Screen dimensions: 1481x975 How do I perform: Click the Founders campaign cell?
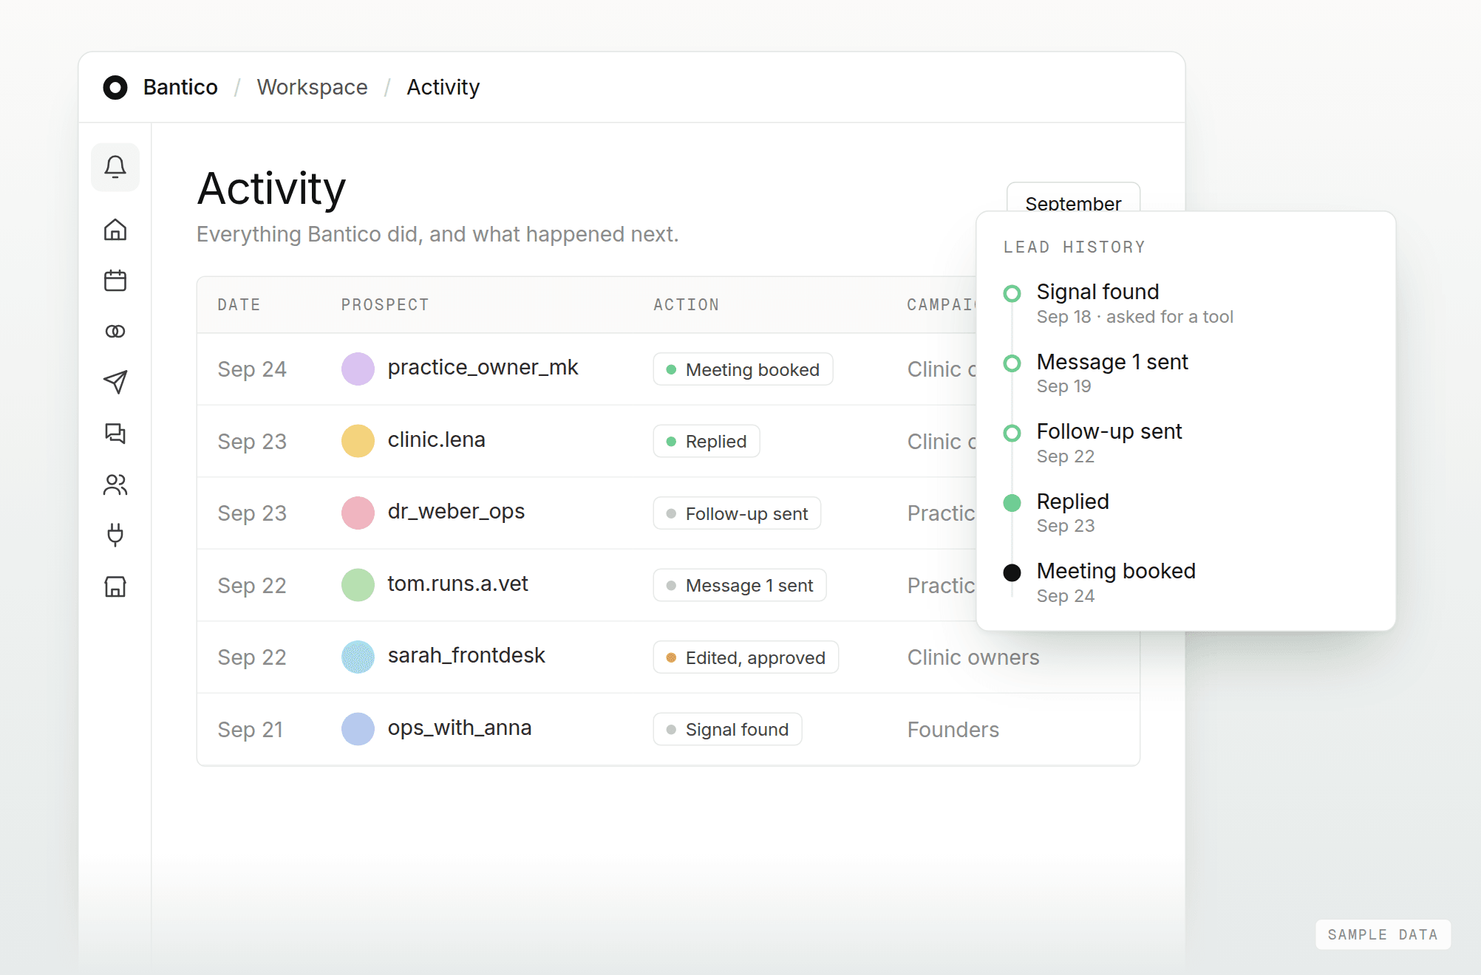[953, 730]
